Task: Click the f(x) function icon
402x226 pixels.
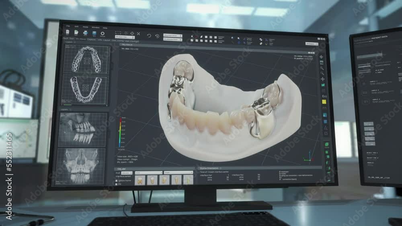Action: click(x=324, y=96)
